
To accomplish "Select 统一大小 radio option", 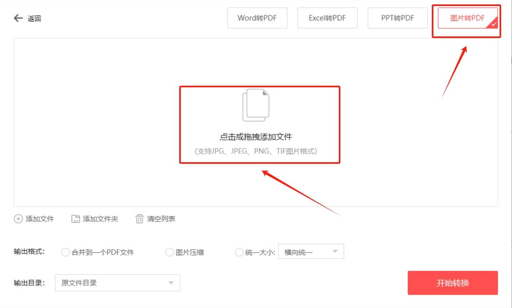I will pyautogui.click(x=239, y=252).
